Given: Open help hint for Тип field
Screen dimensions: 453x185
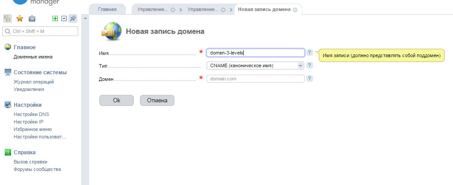Looking at the screenshot, I should tap(310, 65).
